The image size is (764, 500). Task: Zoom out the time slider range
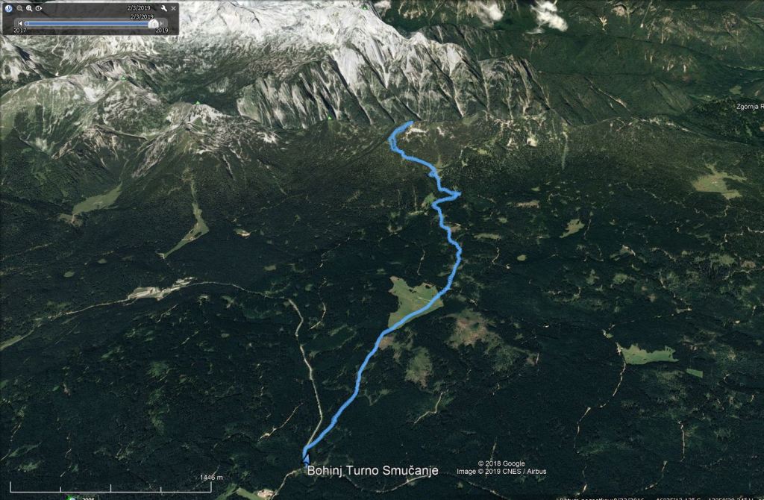click(19, 8)
